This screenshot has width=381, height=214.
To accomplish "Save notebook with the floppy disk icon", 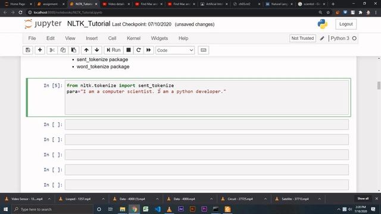I will (28, 50).
